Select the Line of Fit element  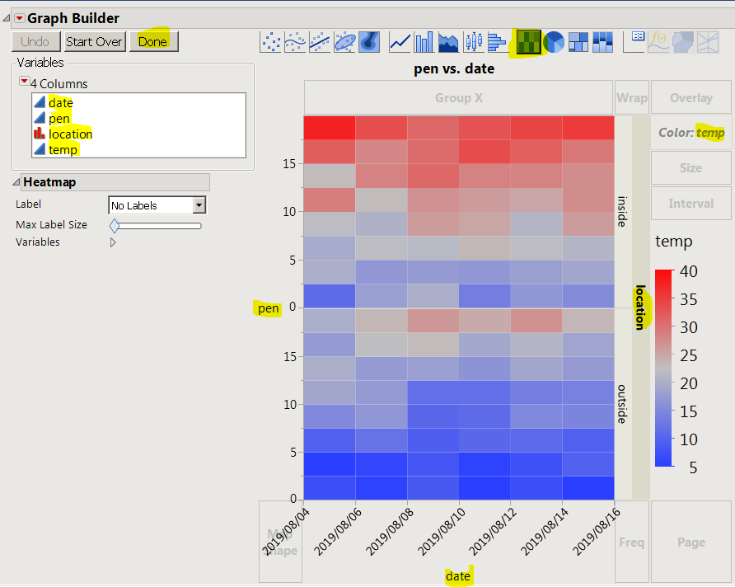point(320,42)
